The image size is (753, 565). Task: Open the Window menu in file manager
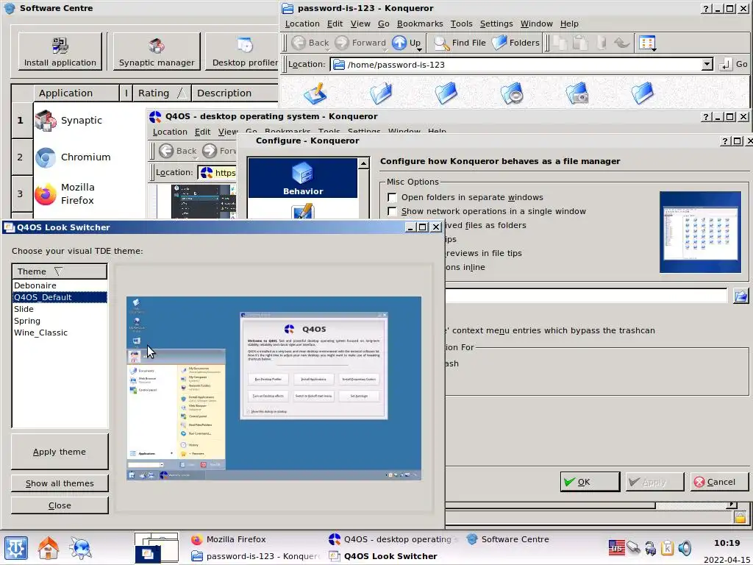536,24
